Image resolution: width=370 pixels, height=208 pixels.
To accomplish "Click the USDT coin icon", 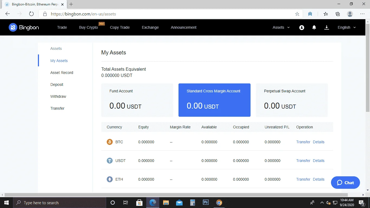I will click(x=110, y=161).
